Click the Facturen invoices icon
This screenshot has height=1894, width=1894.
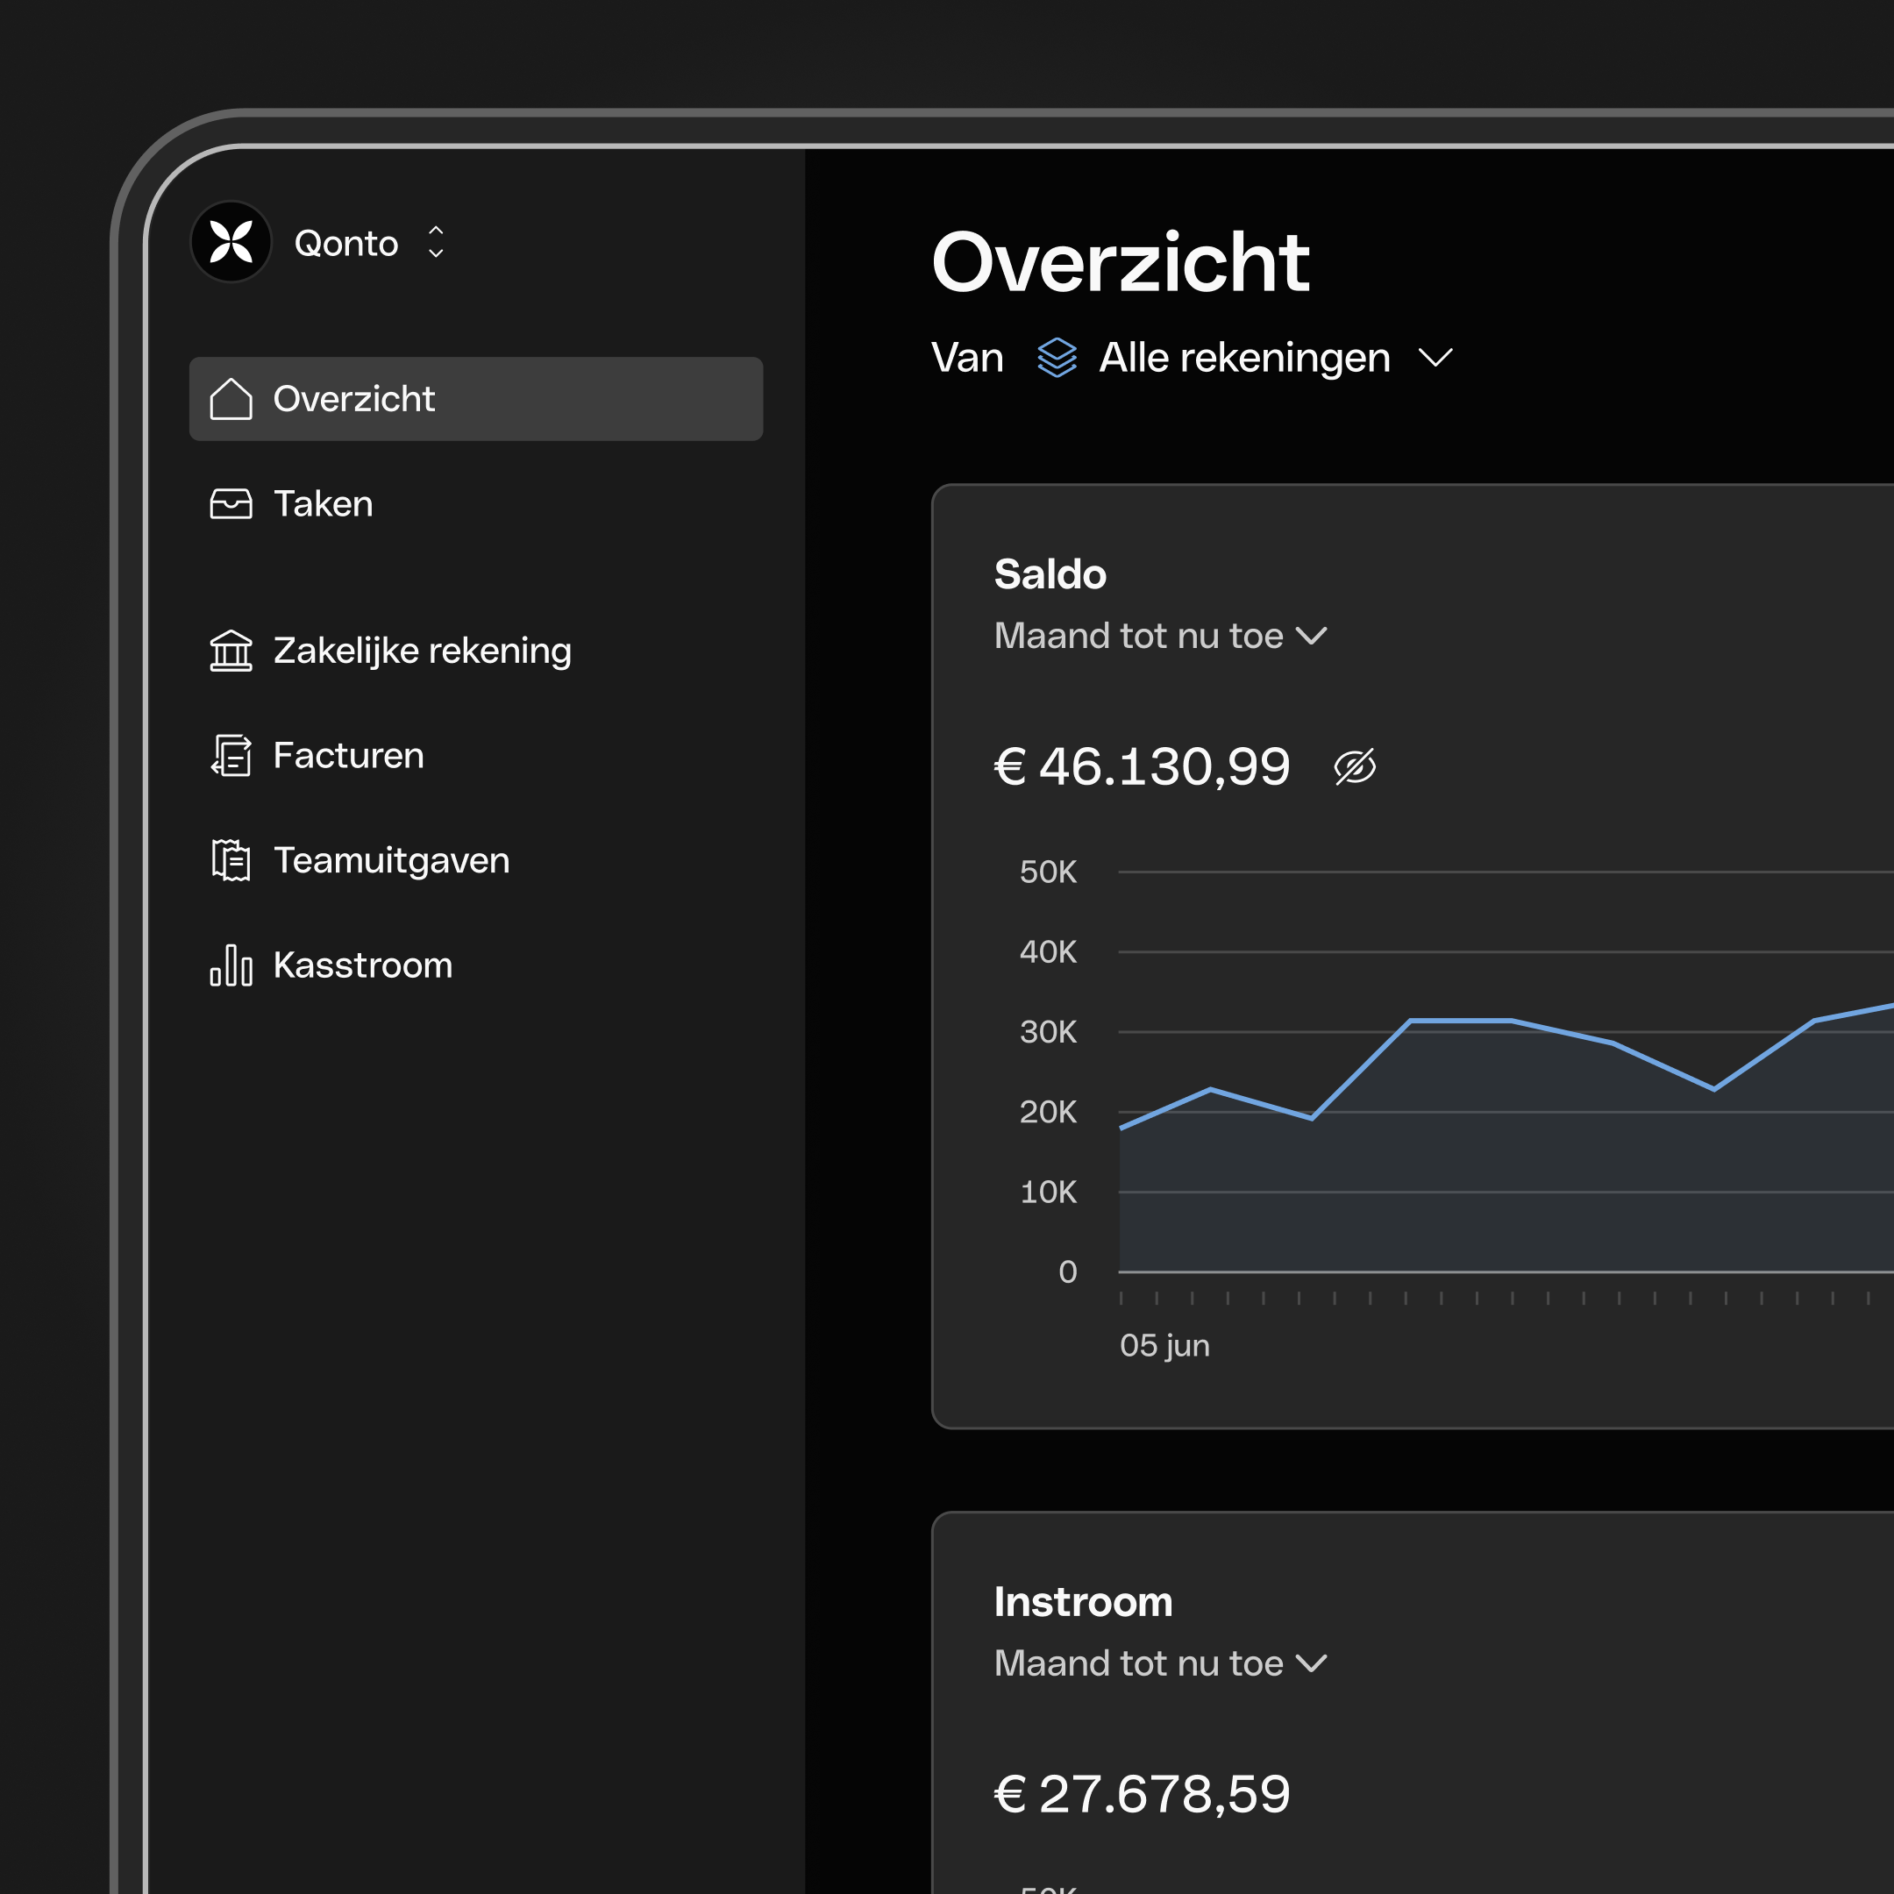tap(231, 755)
